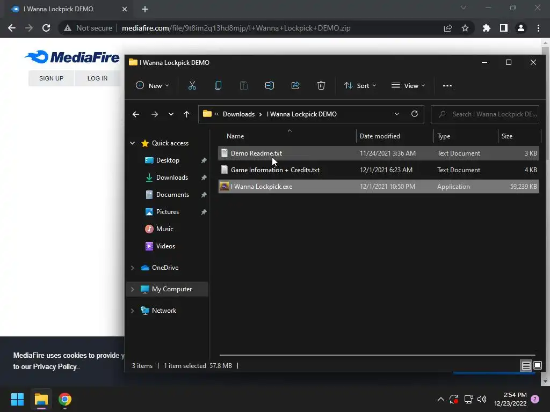Click the Rename icon in Explorer toolbar
The height and width of the screenshot is (412, 550).
270,85
